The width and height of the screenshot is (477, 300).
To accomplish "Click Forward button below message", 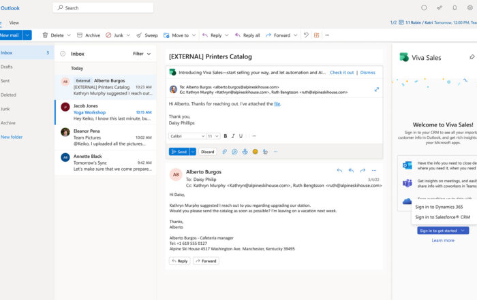I will 206,261.
